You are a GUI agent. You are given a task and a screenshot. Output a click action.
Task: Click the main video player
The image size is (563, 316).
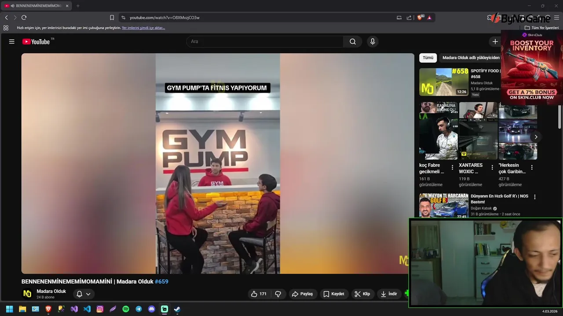[218, 164]
